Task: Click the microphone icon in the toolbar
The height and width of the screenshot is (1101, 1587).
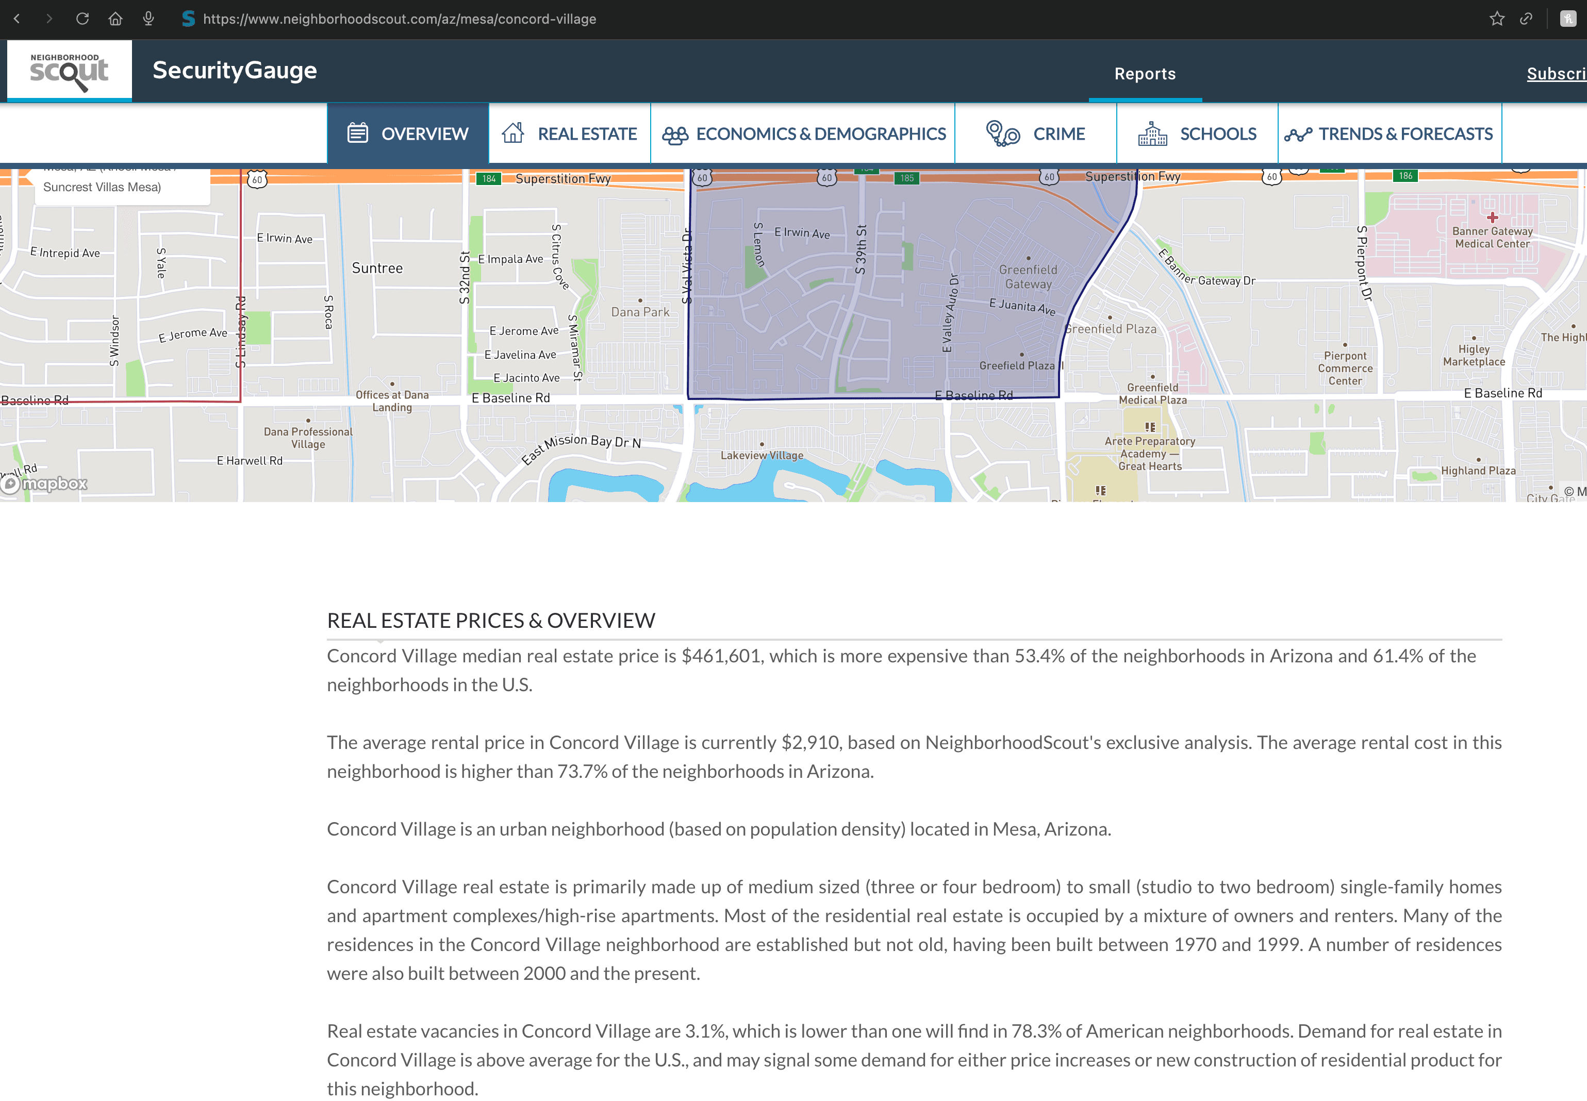Action: tap(148, 19)
